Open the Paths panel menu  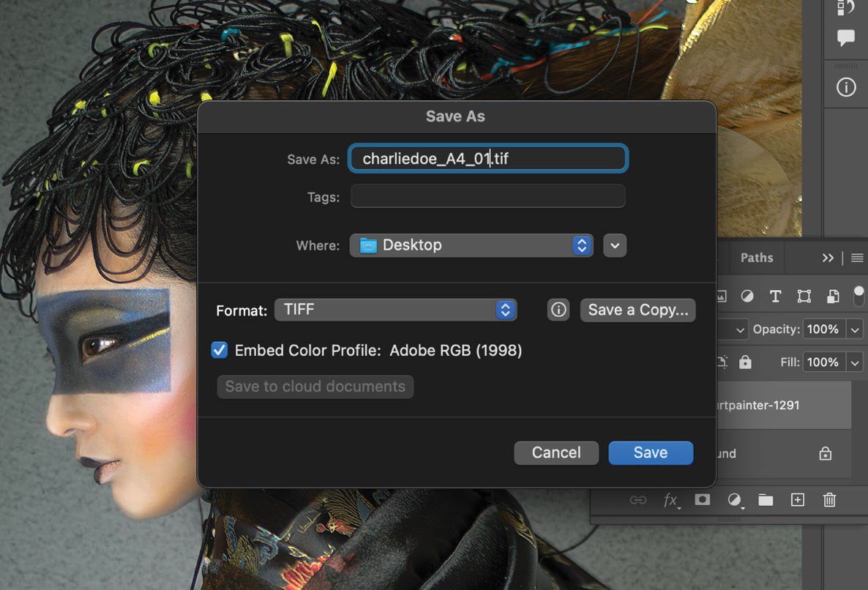(x=856, y=258)
